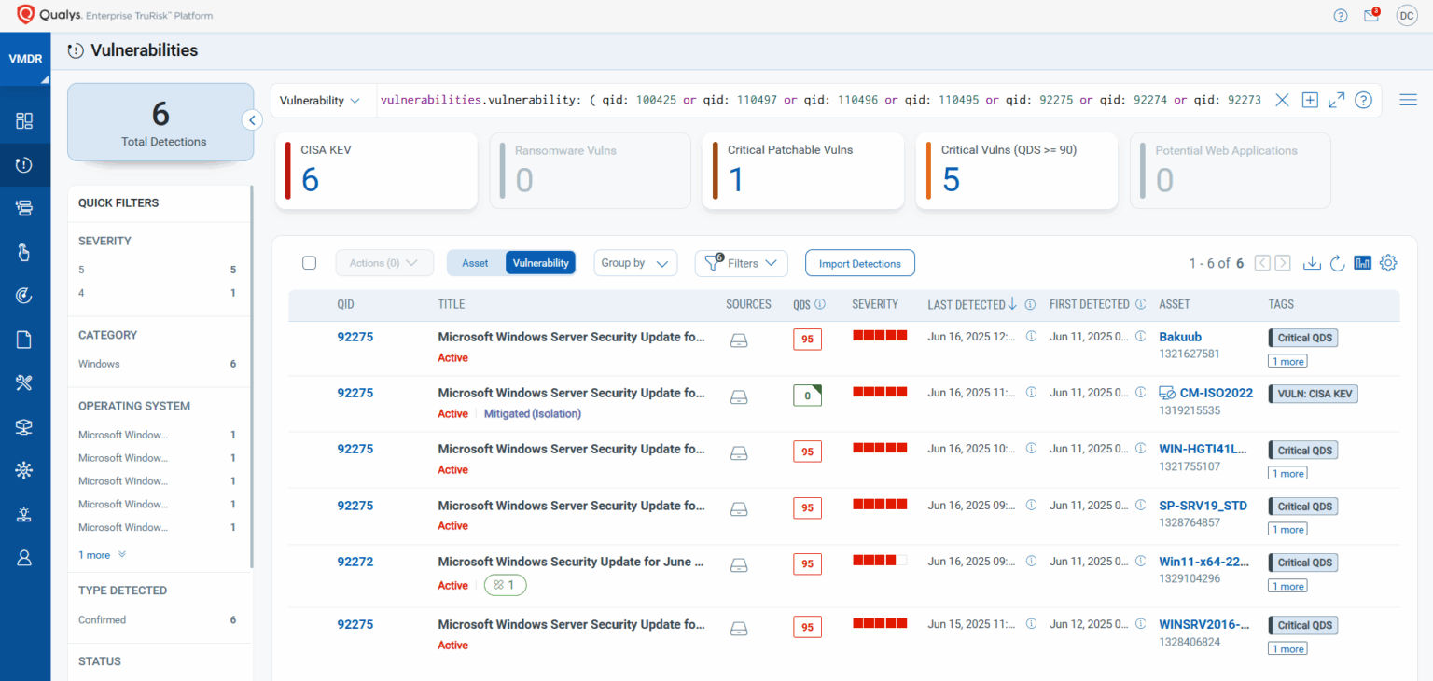Screen dimensions: 1433x681
Task: Open the Bakuub asset link
Action: point(1180,337)
